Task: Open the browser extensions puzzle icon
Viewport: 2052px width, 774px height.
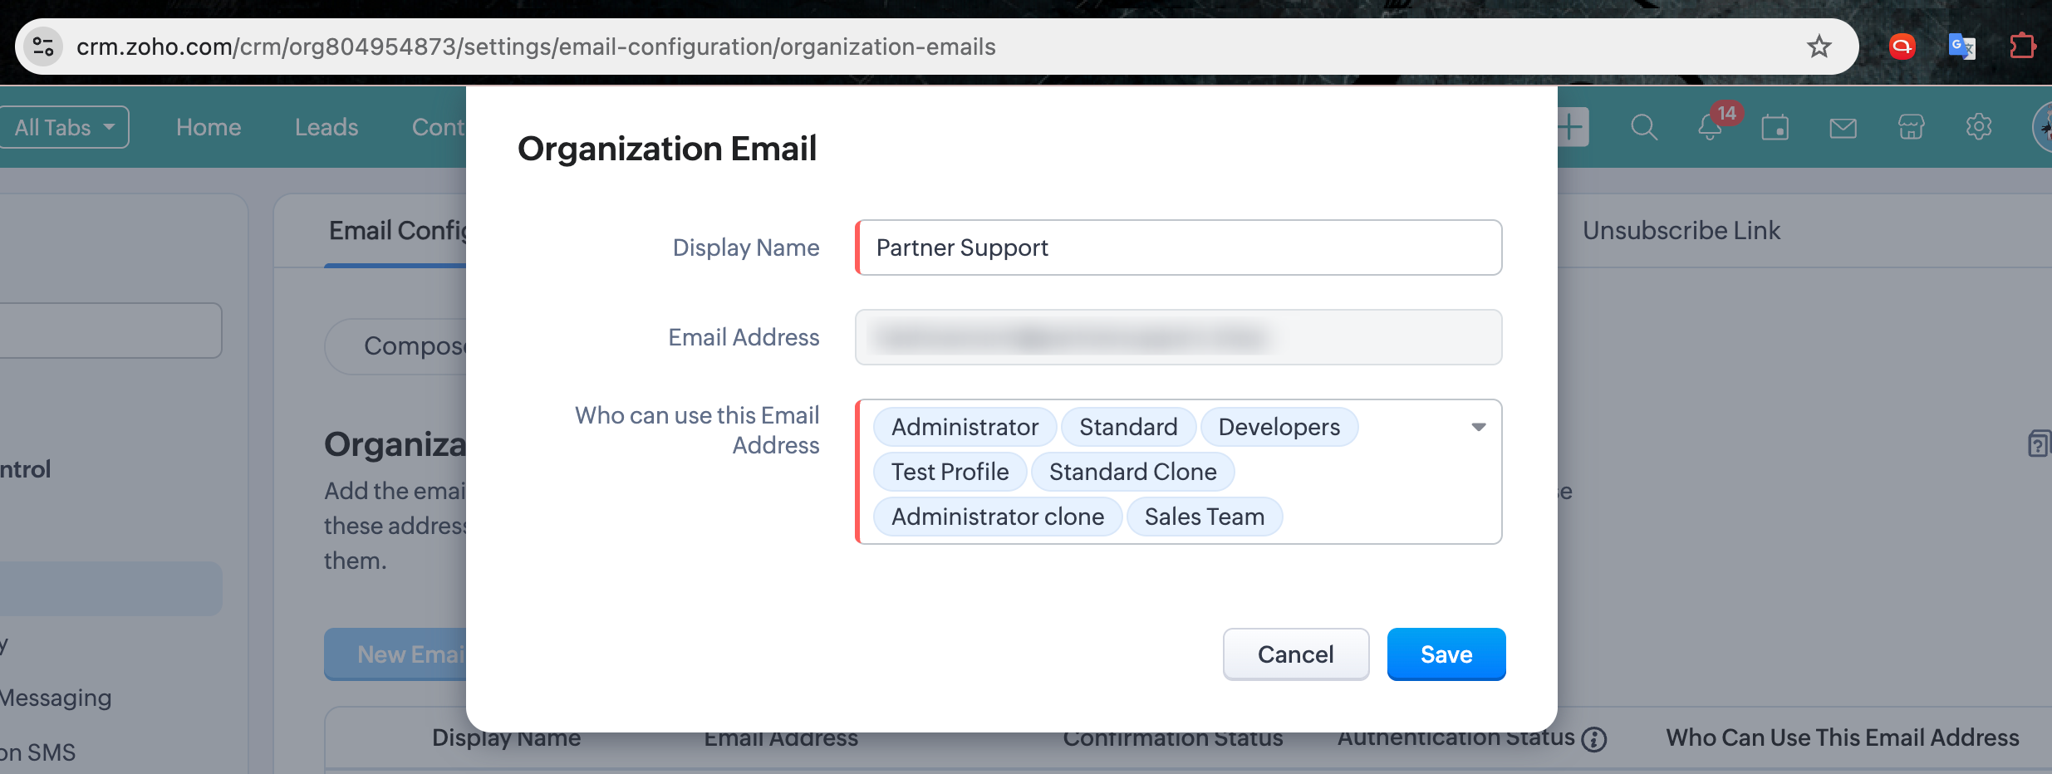Action: [x=2022, y=47]
